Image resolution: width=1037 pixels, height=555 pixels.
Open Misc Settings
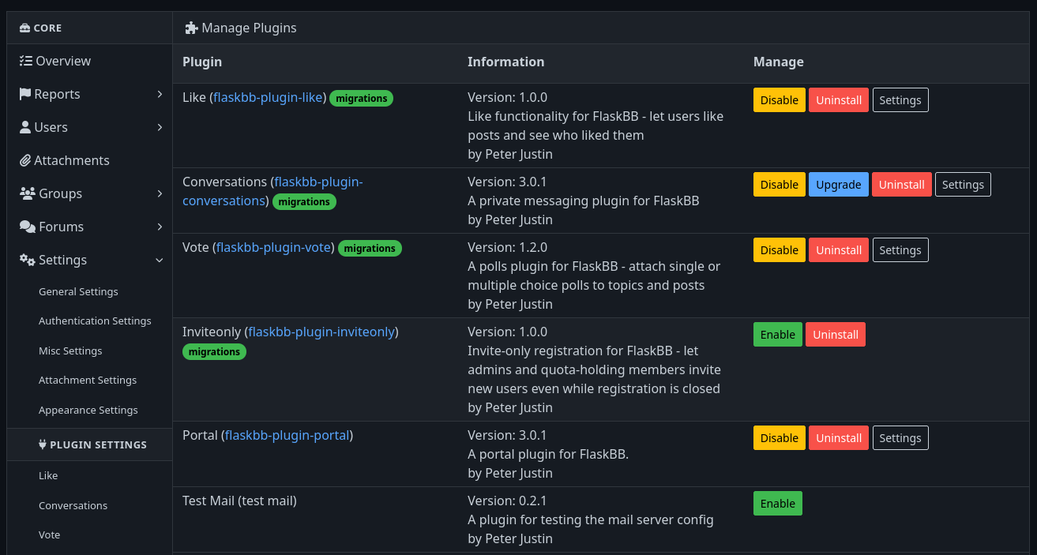pos(70,351)
